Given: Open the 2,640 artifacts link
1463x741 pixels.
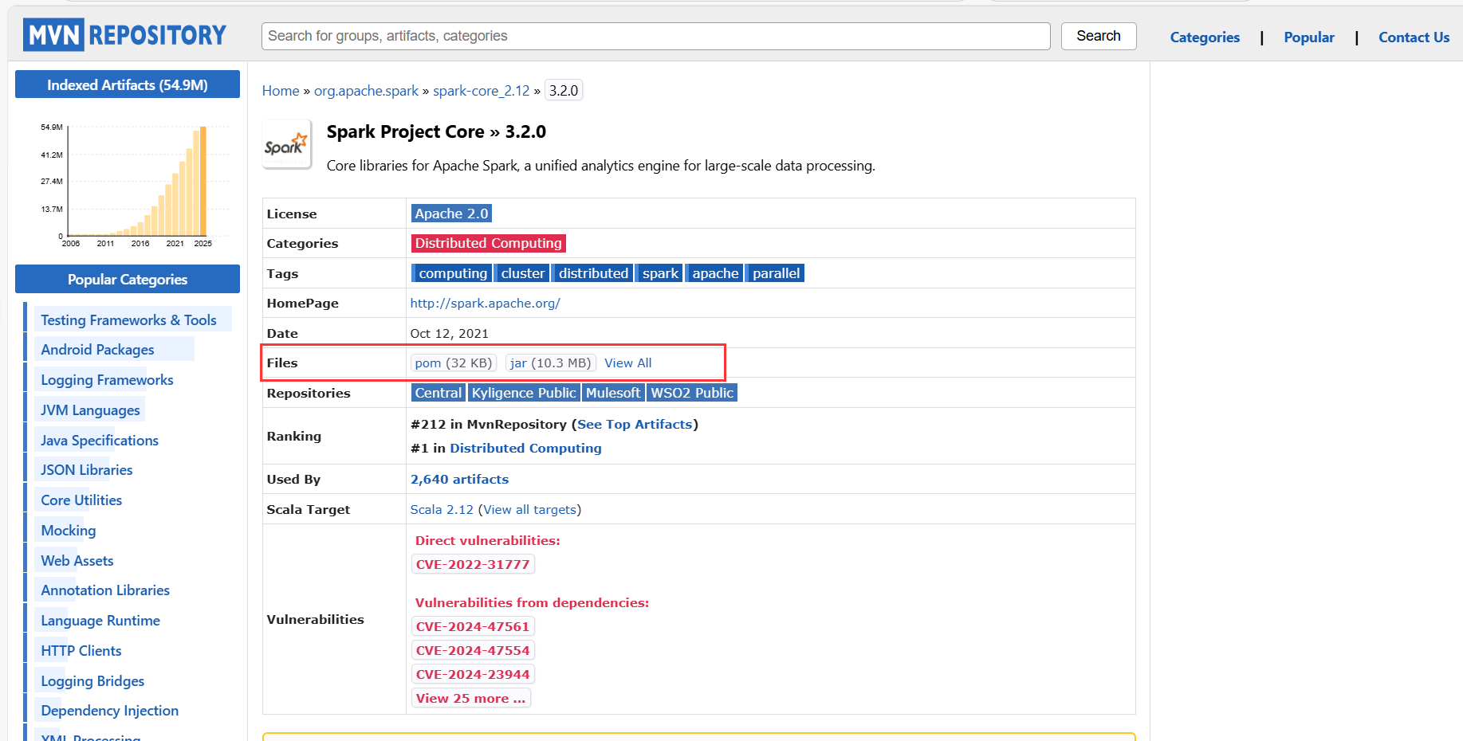Looking at the screenshot, I should tap(459, 480).
